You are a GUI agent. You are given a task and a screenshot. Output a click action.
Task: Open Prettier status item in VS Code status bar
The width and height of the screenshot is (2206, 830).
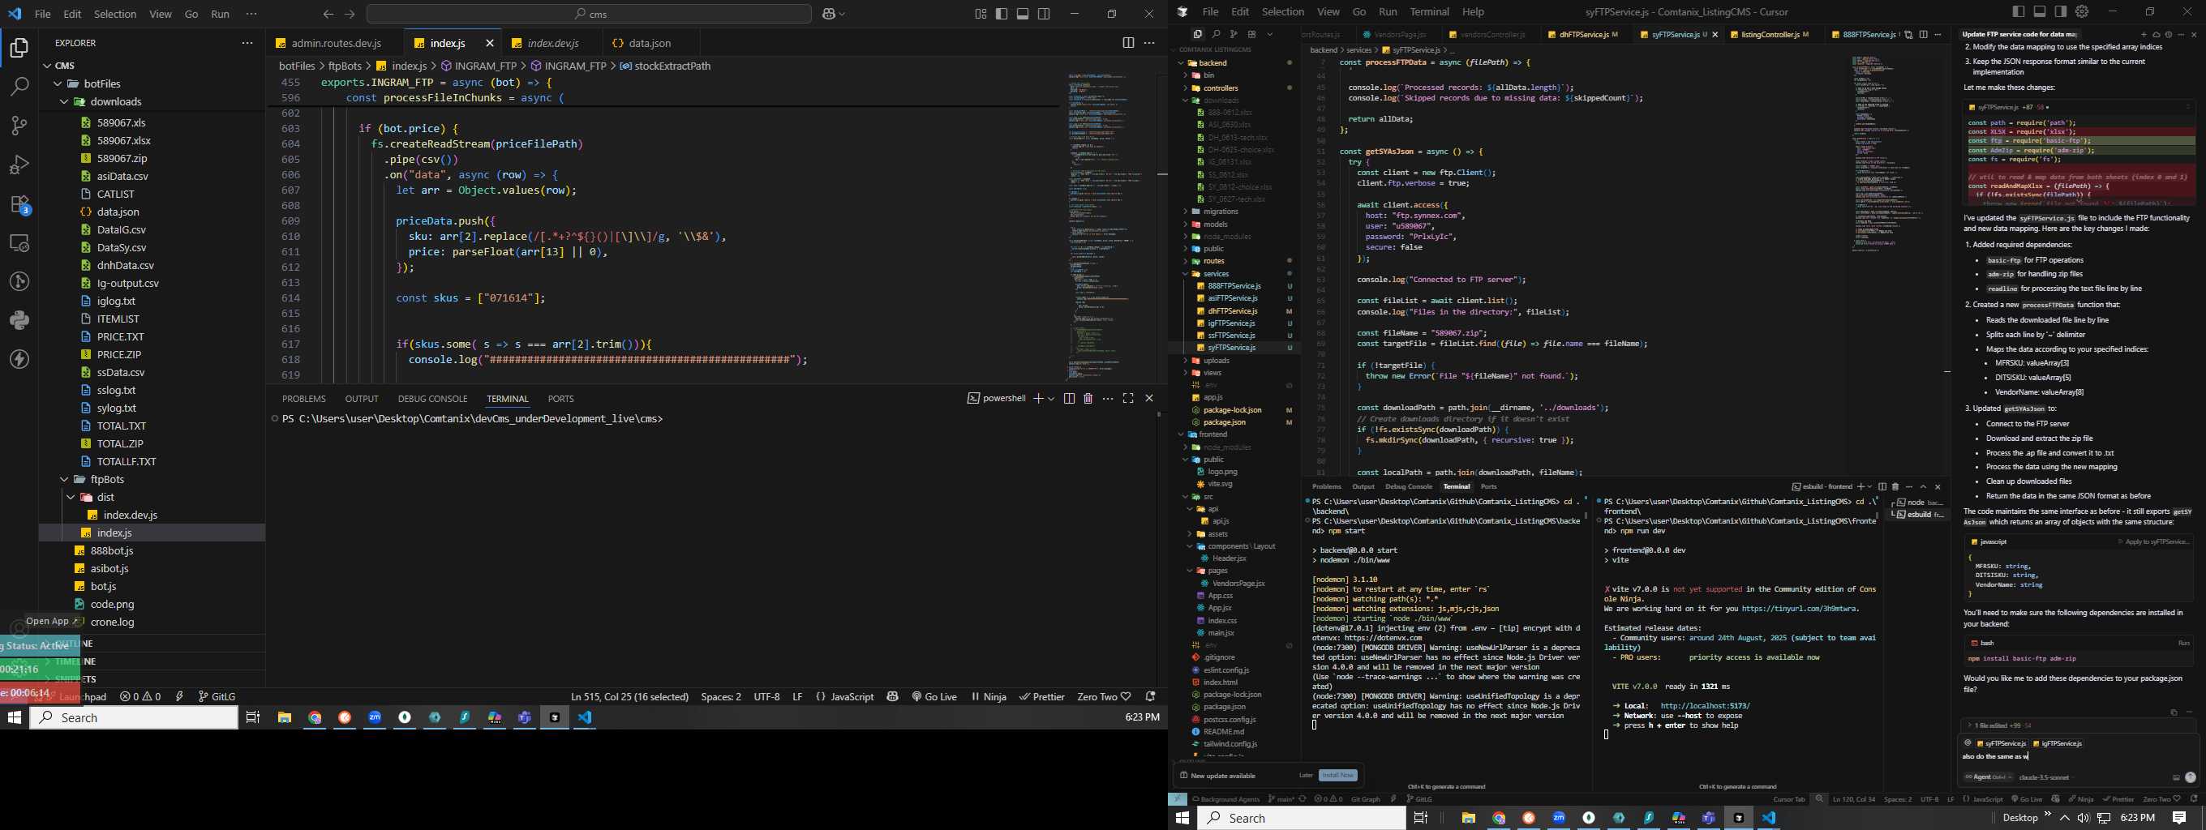point(1042,696)
